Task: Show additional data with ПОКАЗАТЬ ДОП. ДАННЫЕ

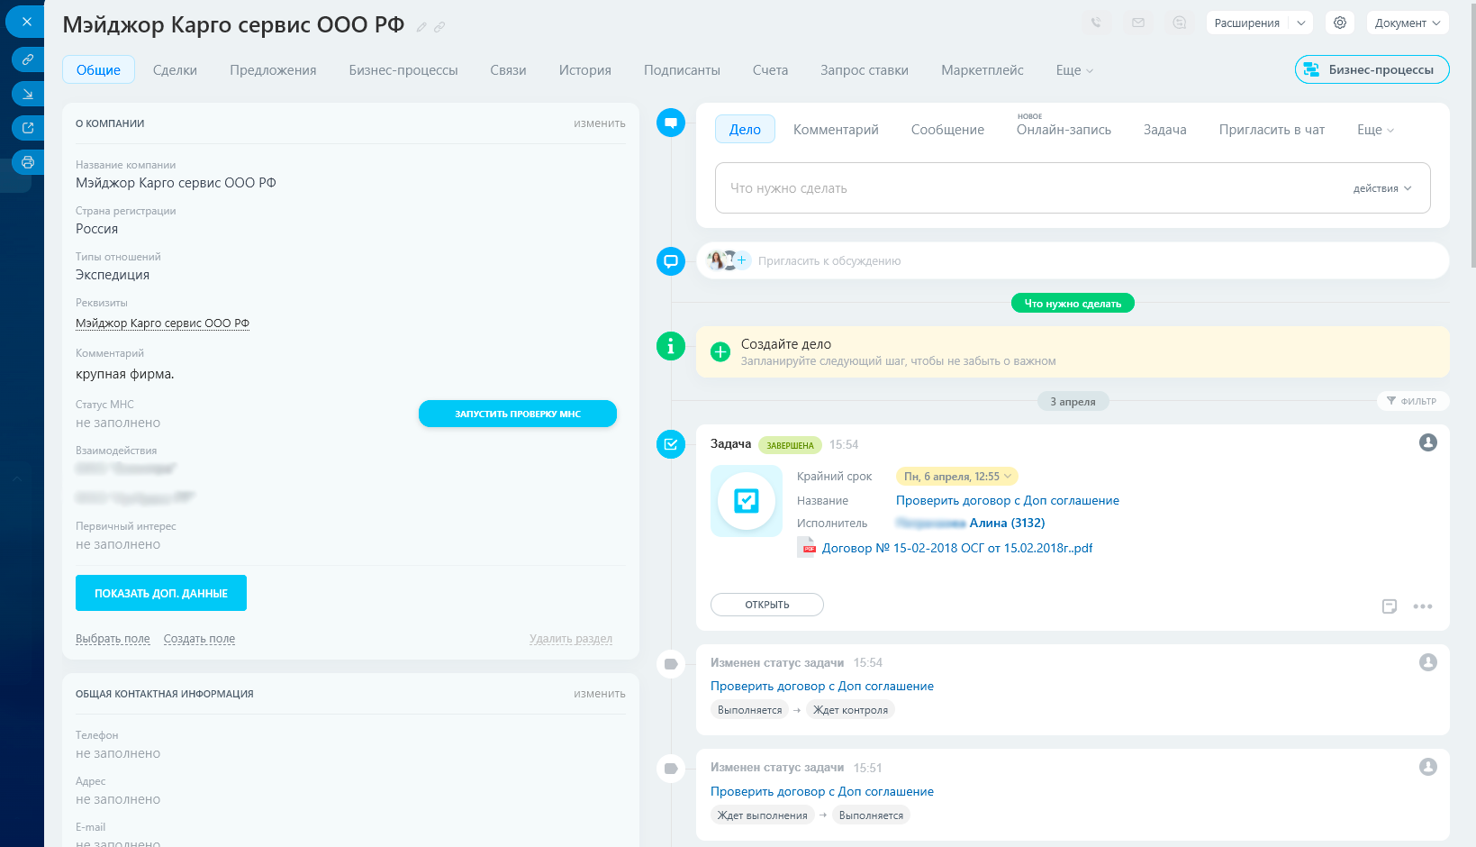Action: 161,593
